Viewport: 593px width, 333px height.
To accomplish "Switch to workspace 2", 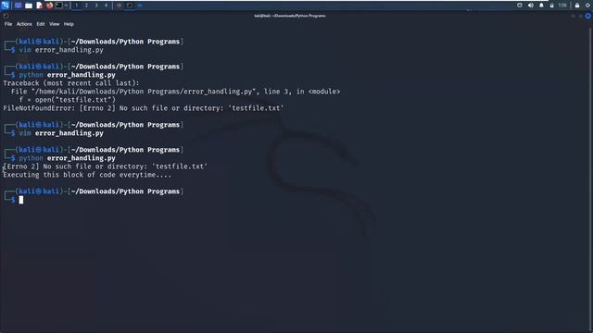I will click(86, 6).
